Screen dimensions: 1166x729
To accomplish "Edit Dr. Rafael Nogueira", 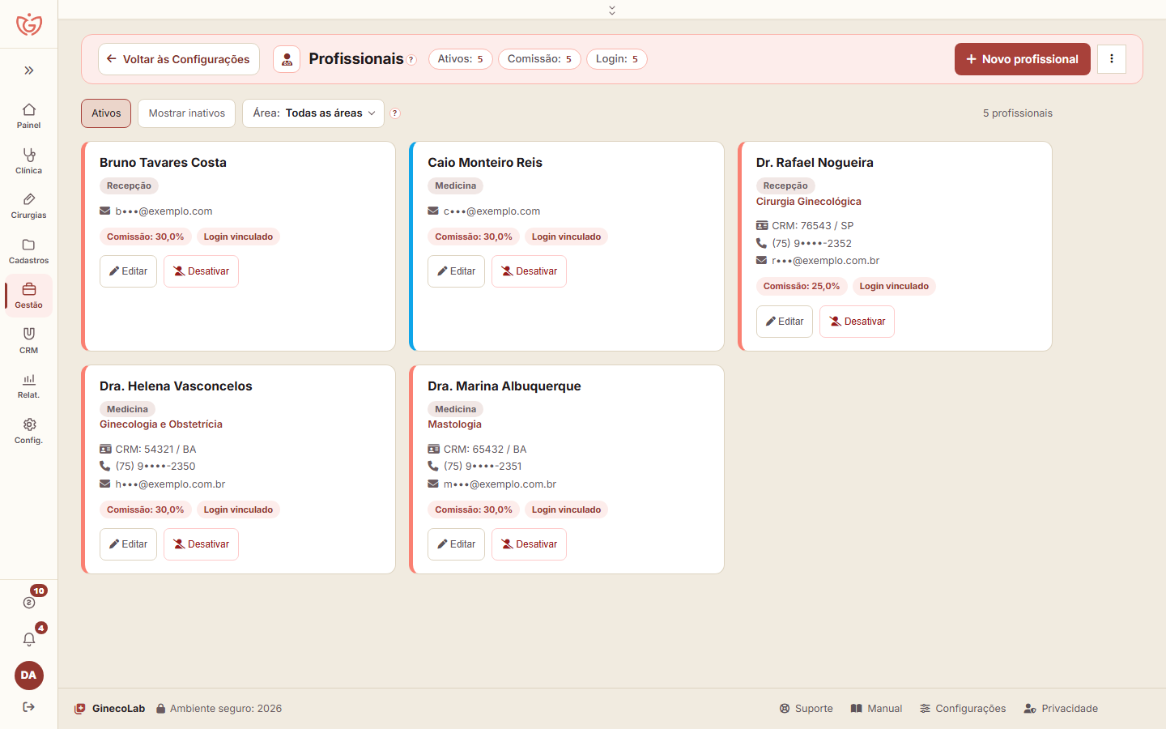I will 785,322.
